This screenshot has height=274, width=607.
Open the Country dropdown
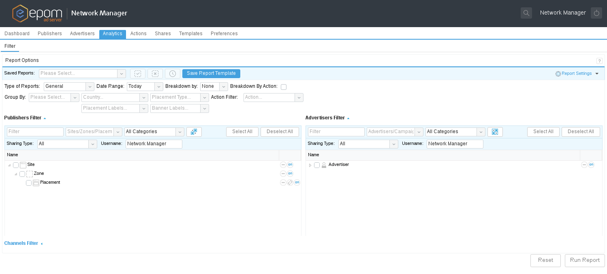click(x=144, y=98)
